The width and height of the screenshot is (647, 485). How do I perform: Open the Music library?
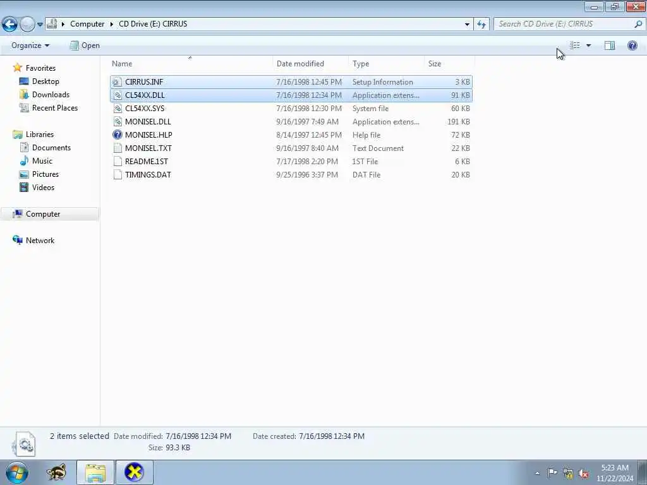(x=36, y=161)
